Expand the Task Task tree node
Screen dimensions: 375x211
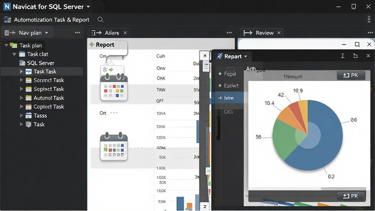pos(21,71)
